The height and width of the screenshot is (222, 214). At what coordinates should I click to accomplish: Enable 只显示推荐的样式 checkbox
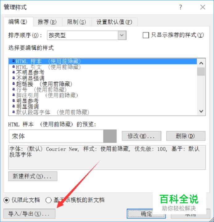pos(146,35)
